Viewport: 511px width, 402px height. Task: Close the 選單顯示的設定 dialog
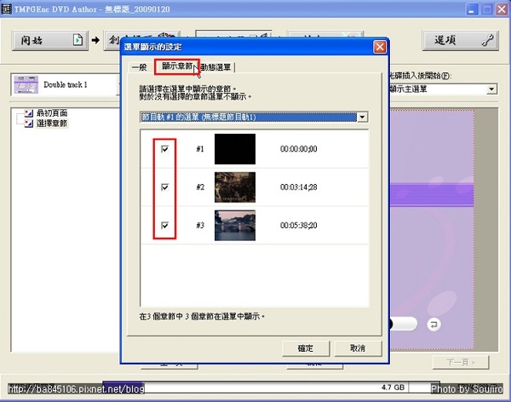(x=380, y=47)
